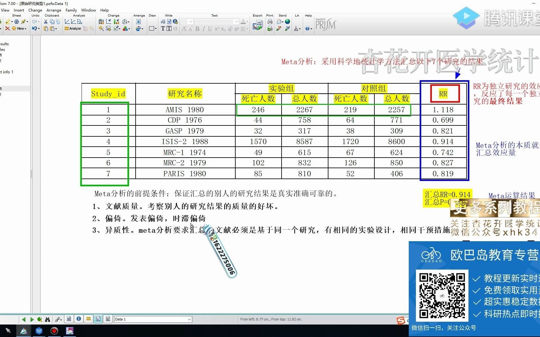Open the Data 1 sheet dropdown

click(189, 319)
